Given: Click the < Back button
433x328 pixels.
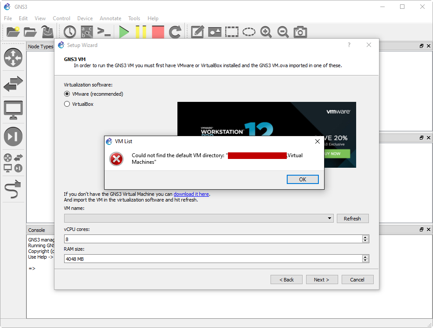Looking at the screenshot, I should coord(286,279).
